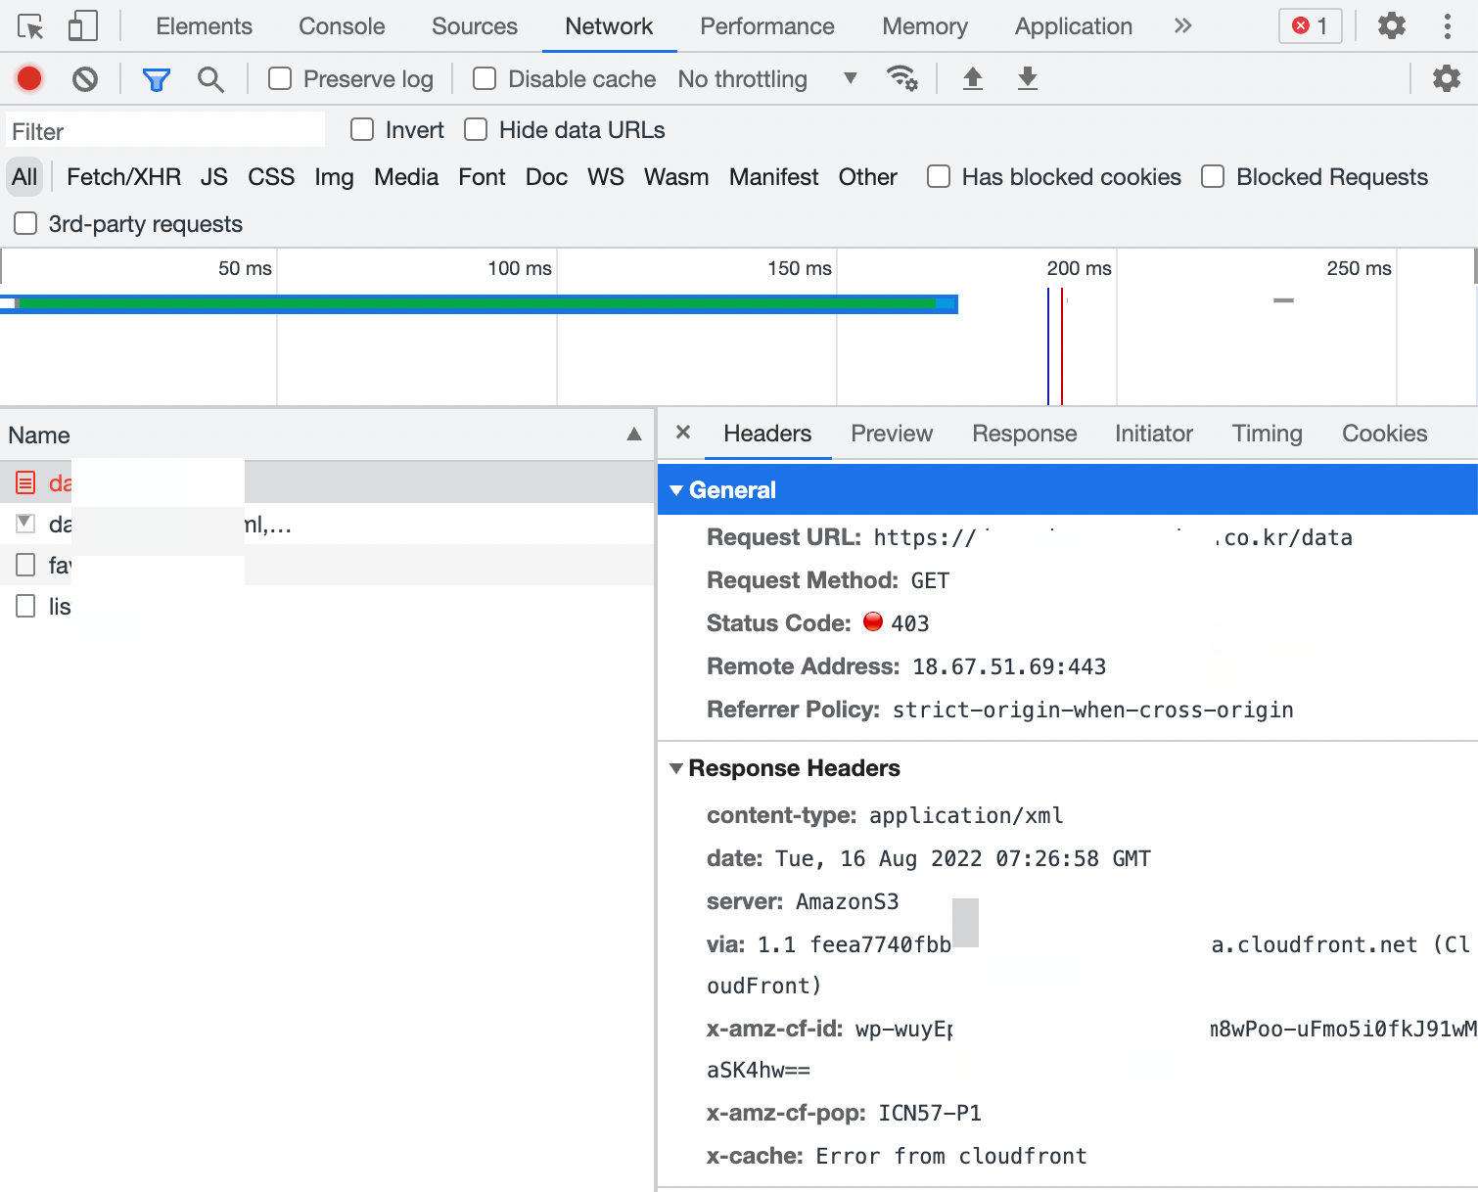Check Hide data URLs checkbox
This screenshot has height=1192, width=1478.
[x=476, y=129]
